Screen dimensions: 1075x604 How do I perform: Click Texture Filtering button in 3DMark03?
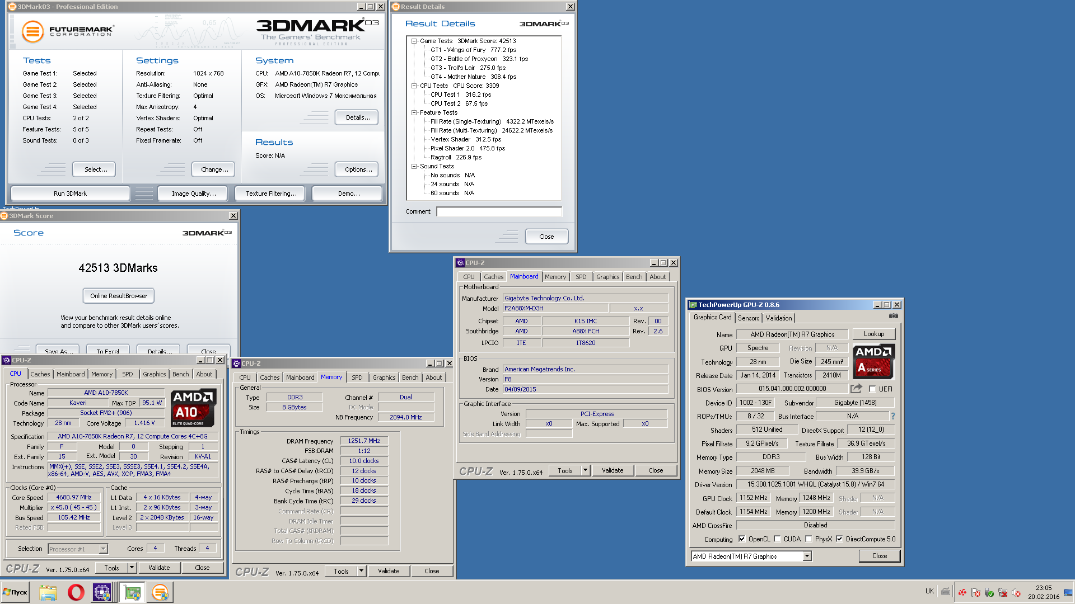click(x=271, y=194)
